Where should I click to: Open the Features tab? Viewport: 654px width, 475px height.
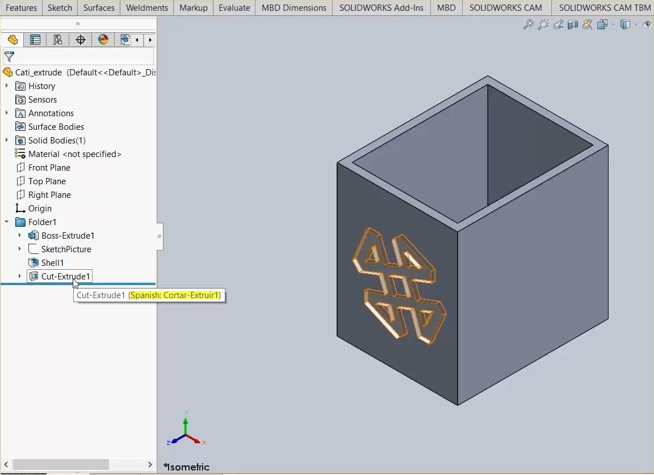click(21, 7)
